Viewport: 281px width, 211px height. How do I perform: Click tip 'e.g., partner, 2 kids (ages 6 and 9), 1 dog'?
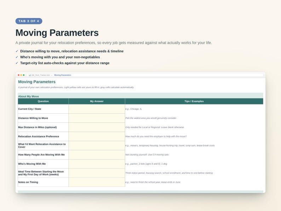pyautogui.click(x=146, y=164)
